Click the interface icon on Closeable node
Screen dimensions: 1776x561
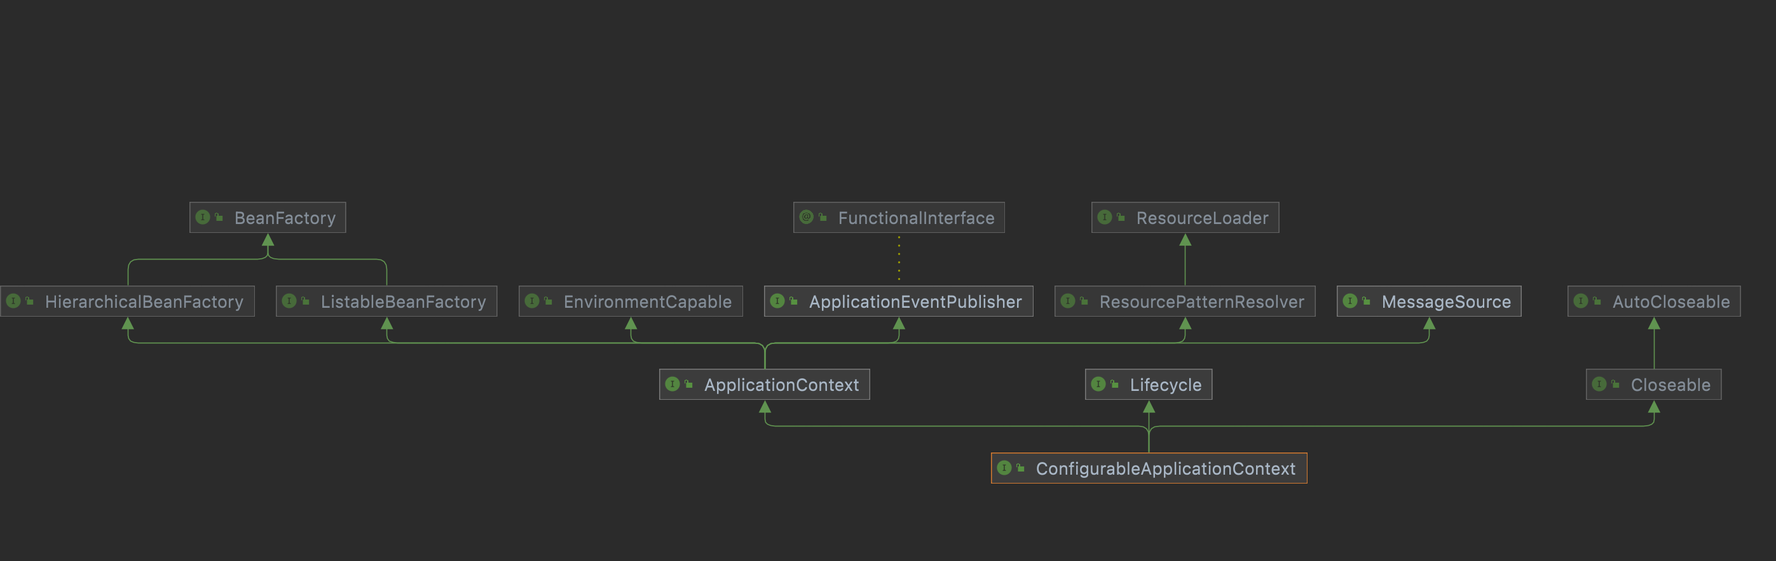pos(1599,384)
